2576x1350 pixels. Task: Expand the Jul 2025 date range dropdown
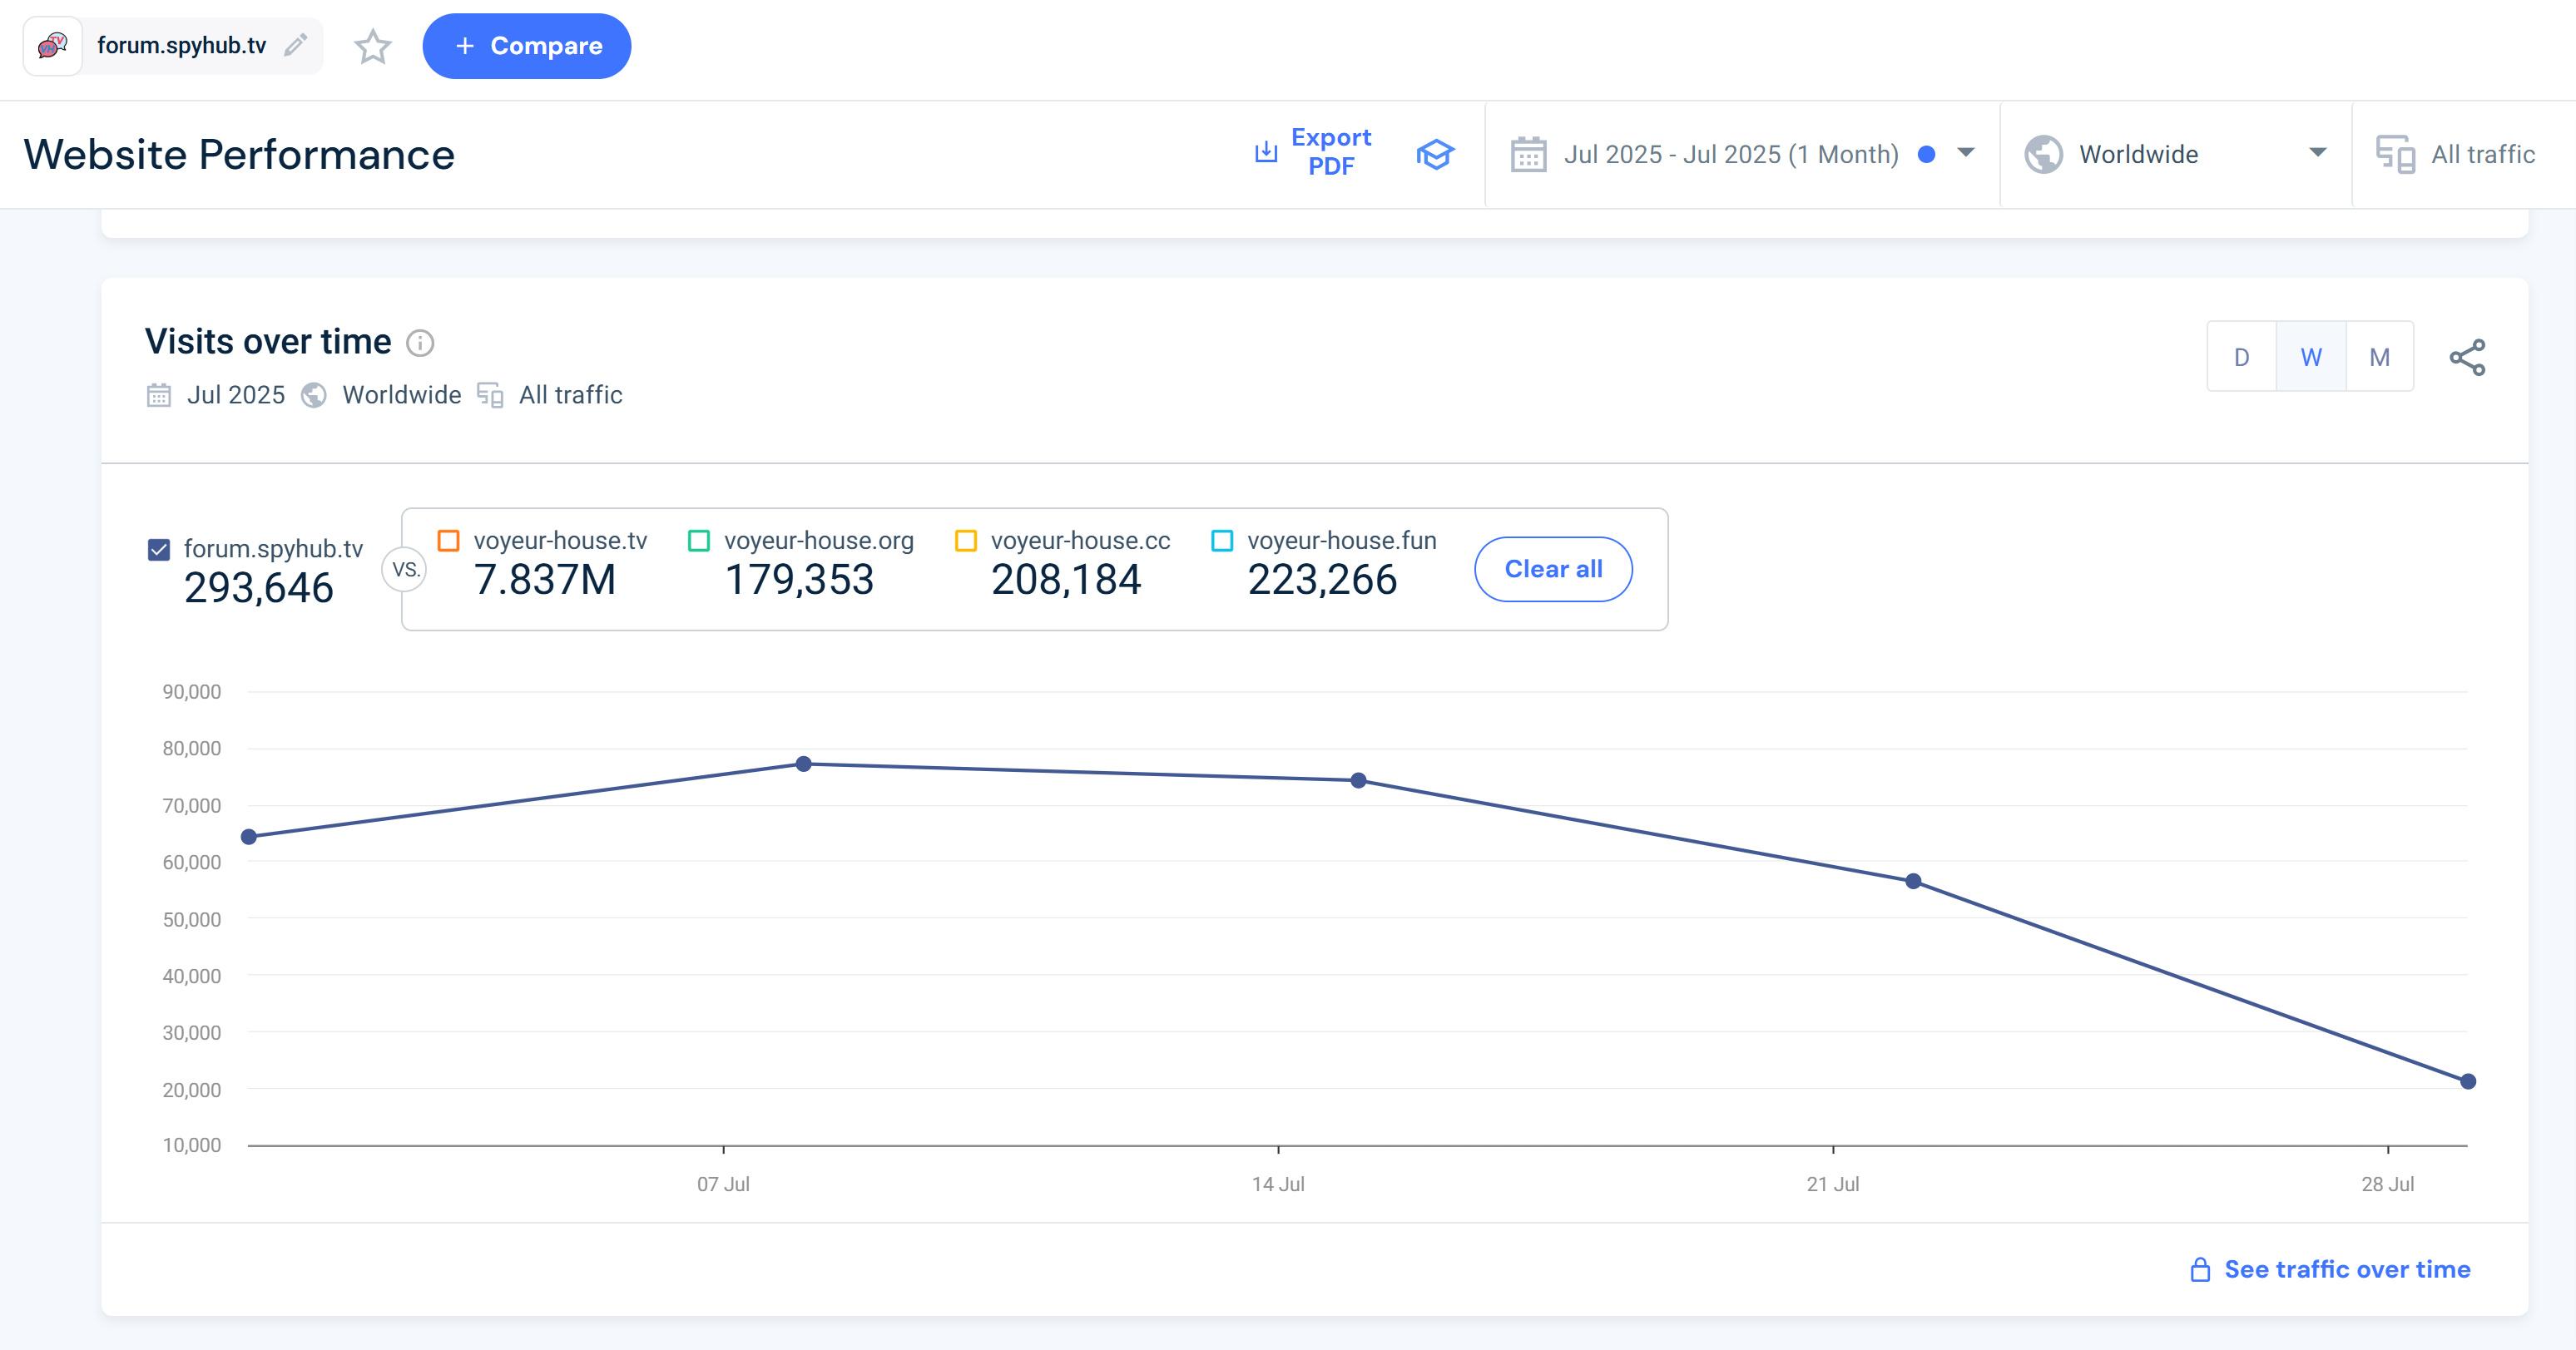click(1966, 153)
